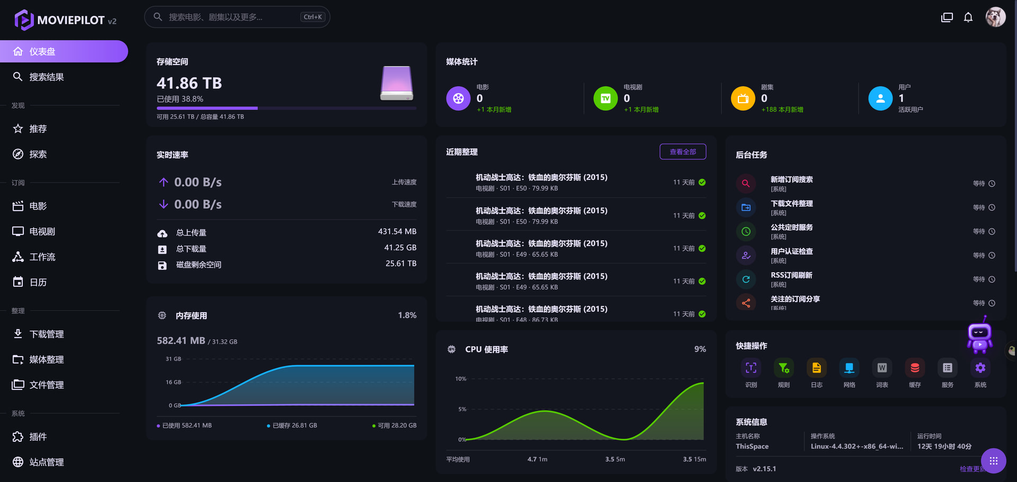
Task: Click the storage usage progress bar
Action: point(287,108)
